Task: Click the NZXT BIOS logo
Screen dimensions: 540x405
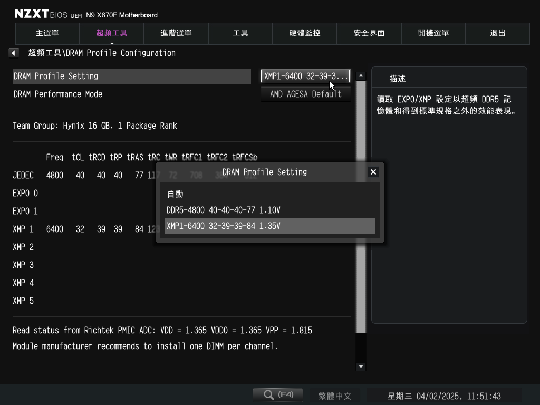Action: (x=41, y=14)
